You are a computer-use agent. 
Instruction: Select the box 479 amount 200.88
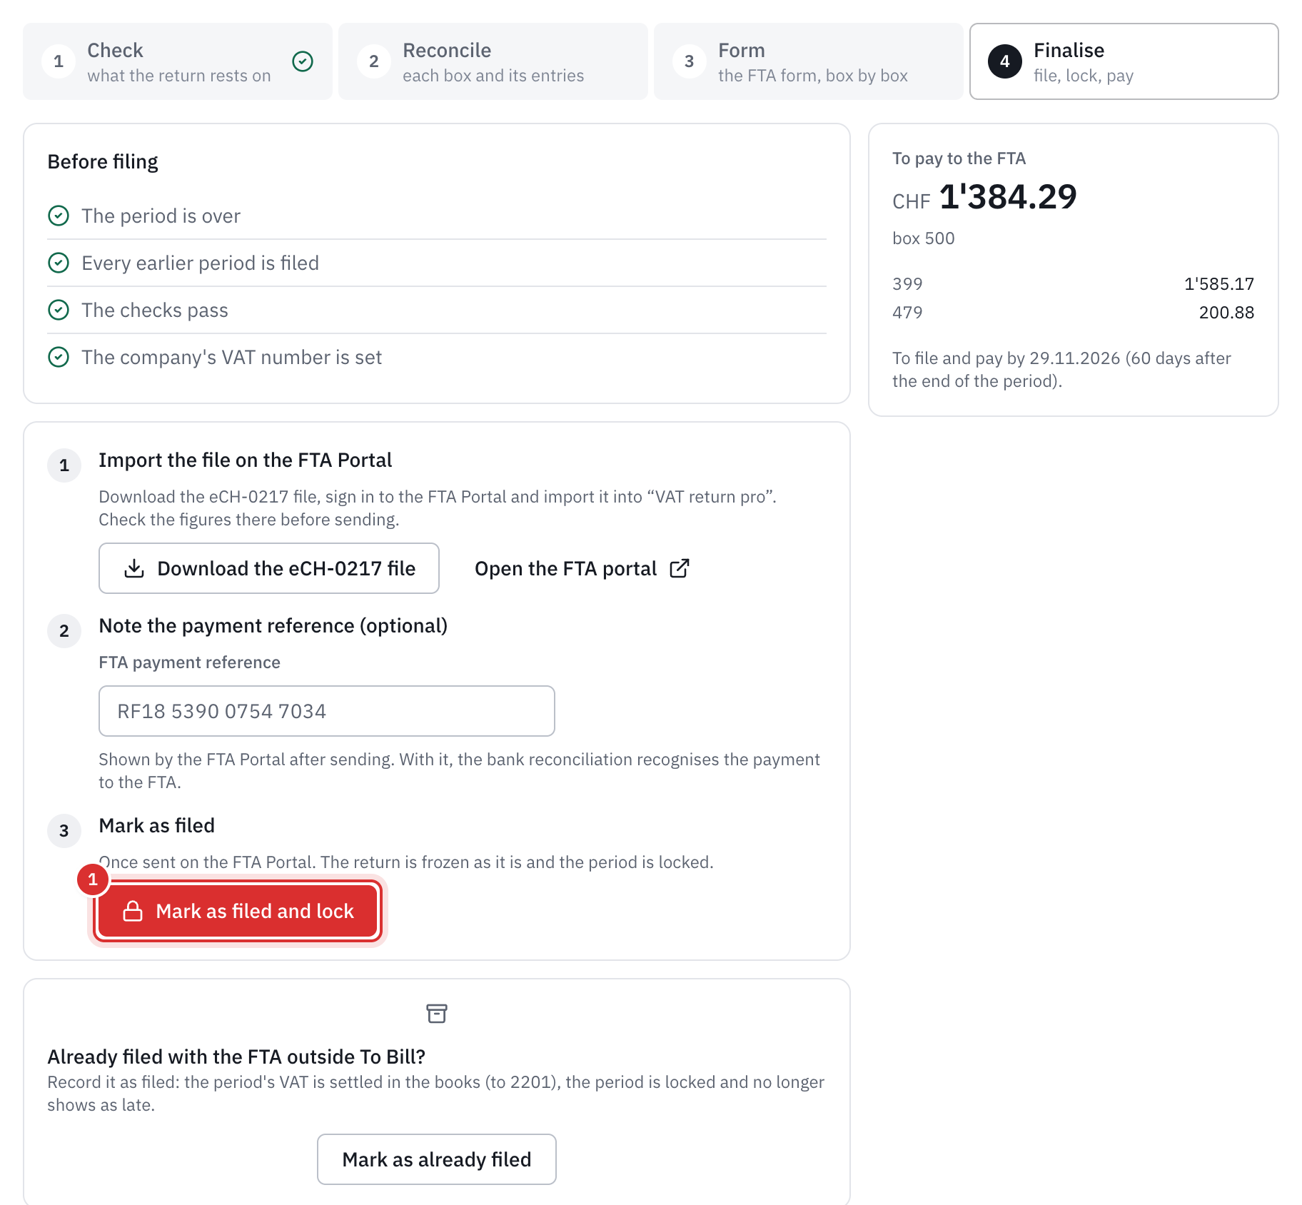coord(1226,313)
